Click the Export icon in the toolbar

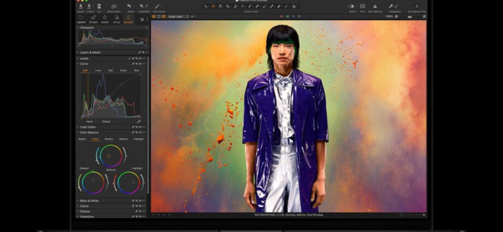(90, 6)
